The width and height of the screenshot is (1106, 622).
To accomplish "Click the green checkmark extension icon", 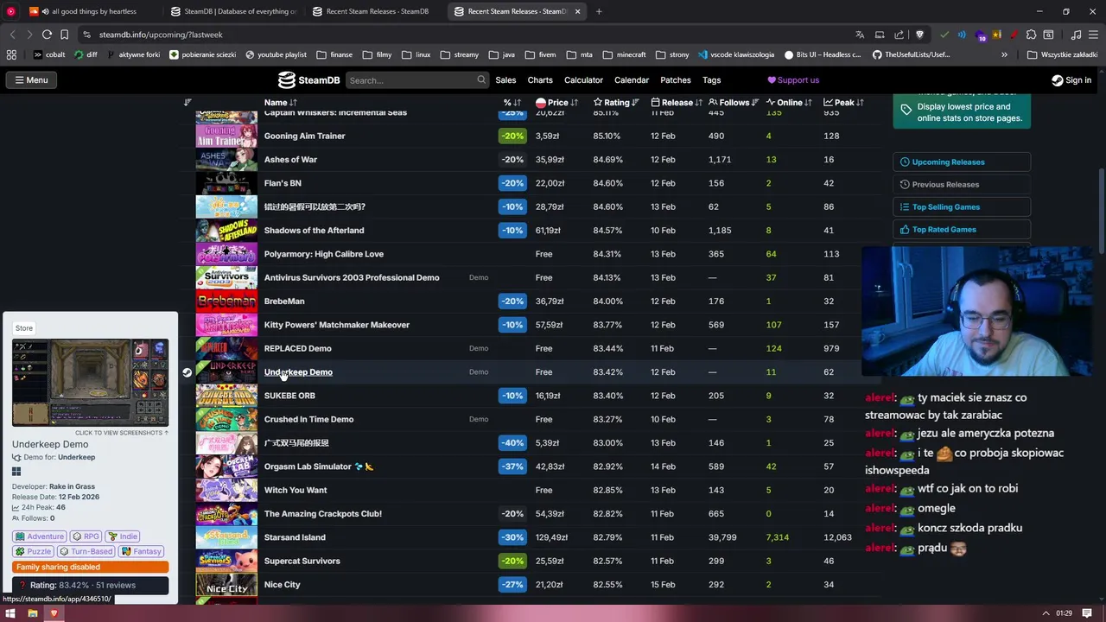I will (944, 35).
